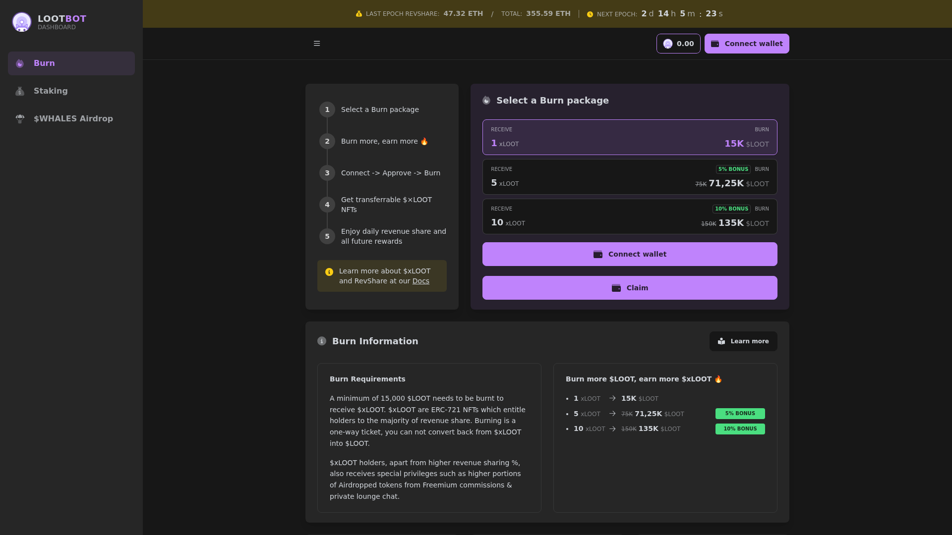
Task: Click the fire emoji after Burn more, earn more step
Action: [424, 141]
